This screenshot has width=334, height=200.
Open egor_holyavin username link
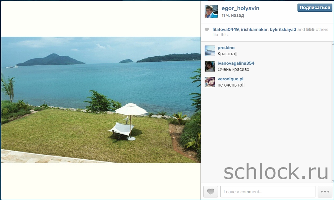click(240, 8)
